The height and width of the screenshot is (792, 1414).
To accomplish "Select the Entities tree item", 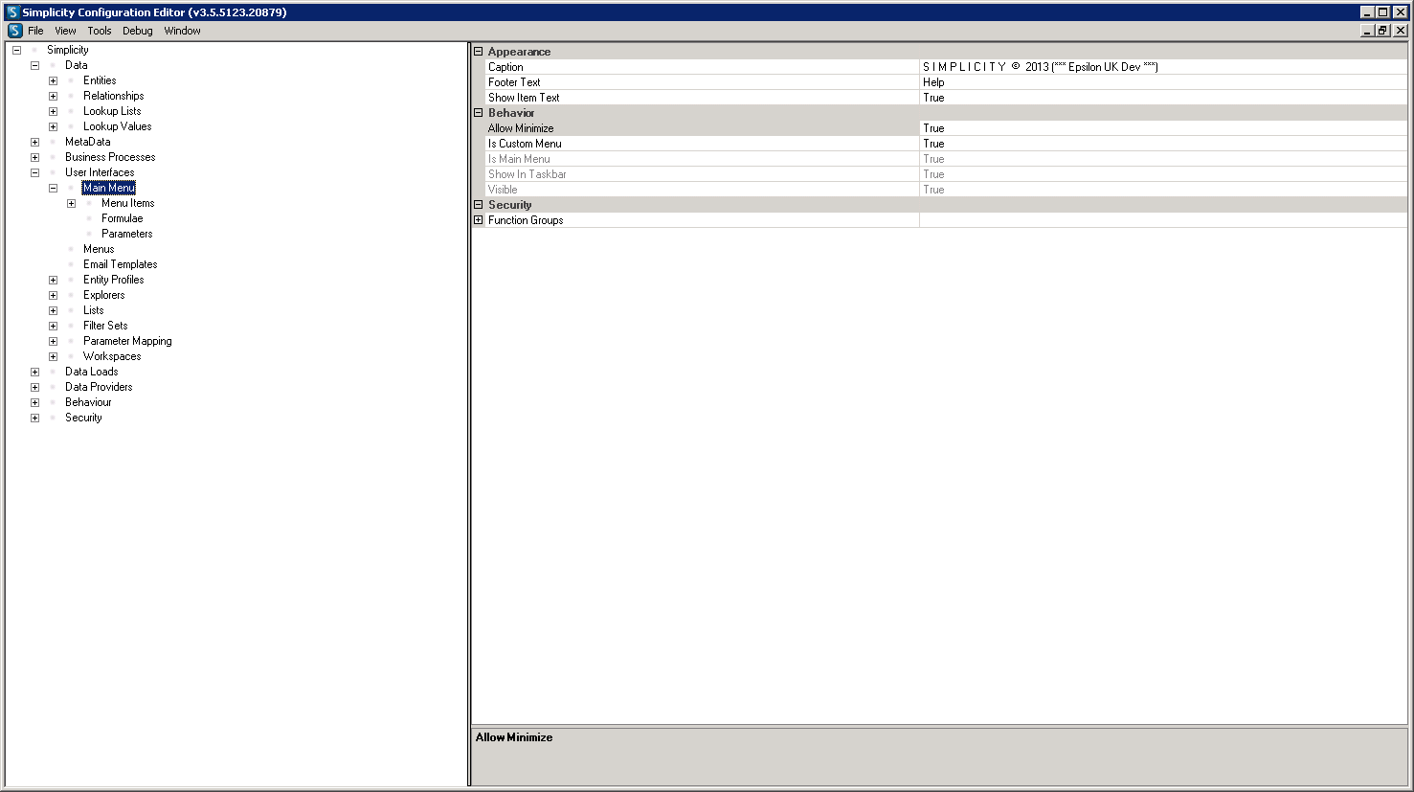I will click(100, 80).
